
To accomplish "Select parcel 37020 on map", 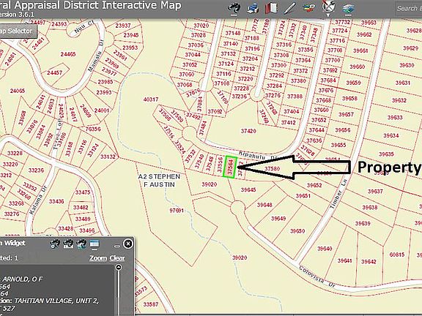I will point(201,26).
